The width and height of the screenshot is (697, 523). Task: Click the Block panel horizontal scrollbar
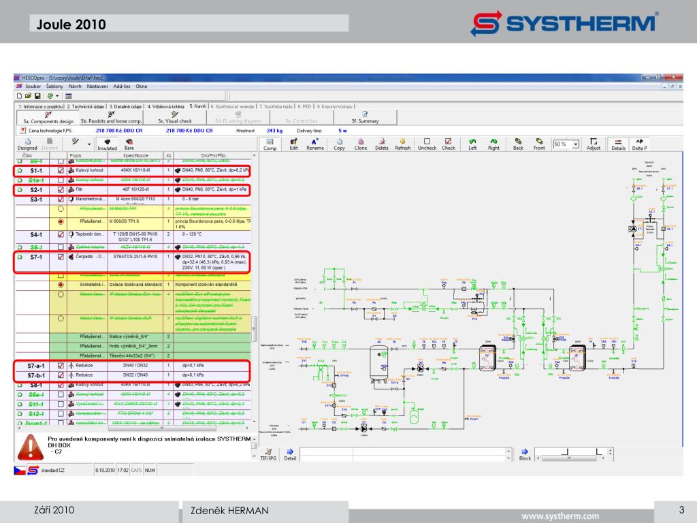click(570, 458)
